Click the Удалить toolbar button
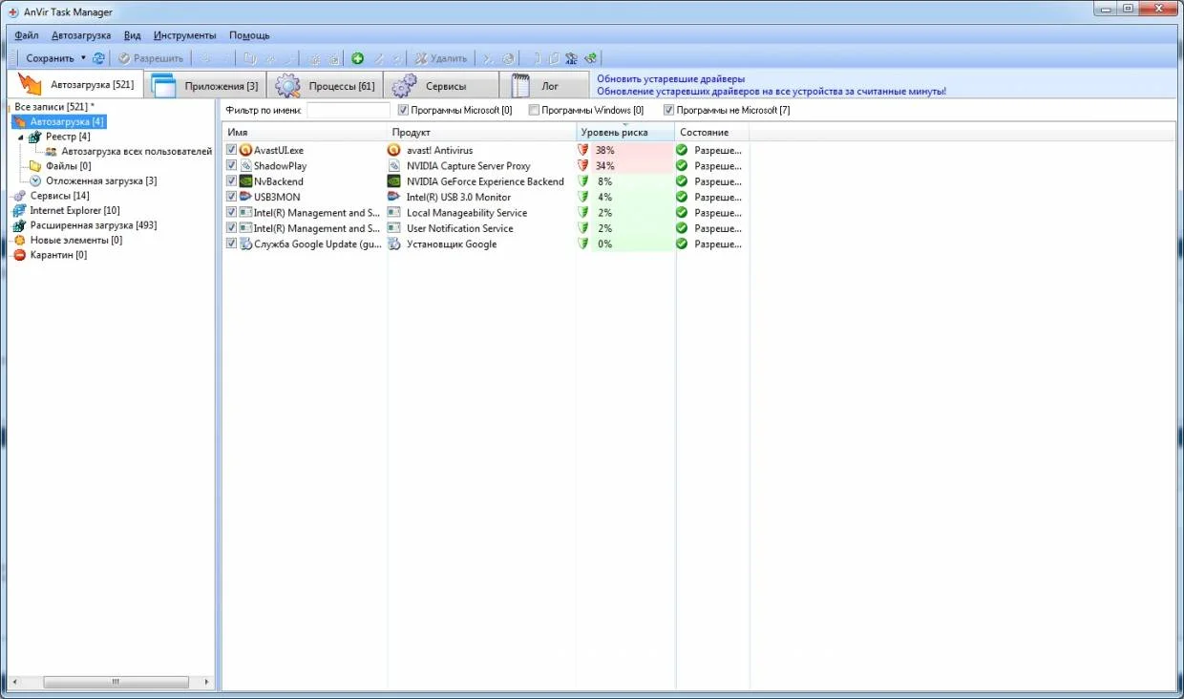Screen dimensions: 1184x699 click(x=440, y=58)
